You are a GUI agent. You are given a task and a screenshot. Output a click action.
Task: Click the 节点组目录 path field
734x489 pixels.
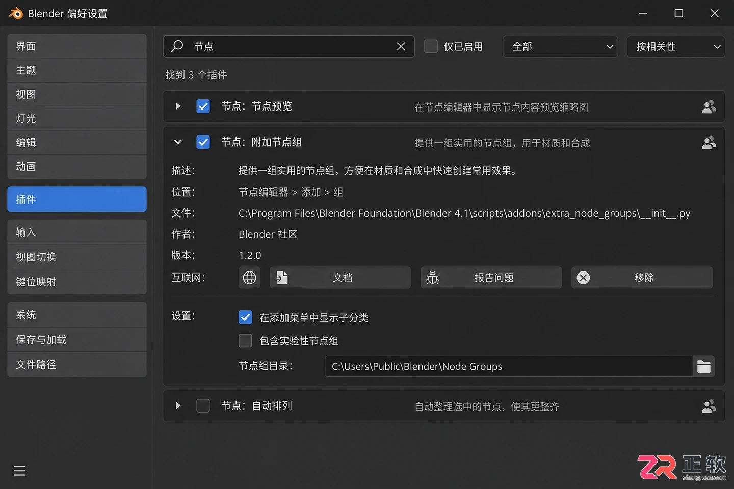509,367
